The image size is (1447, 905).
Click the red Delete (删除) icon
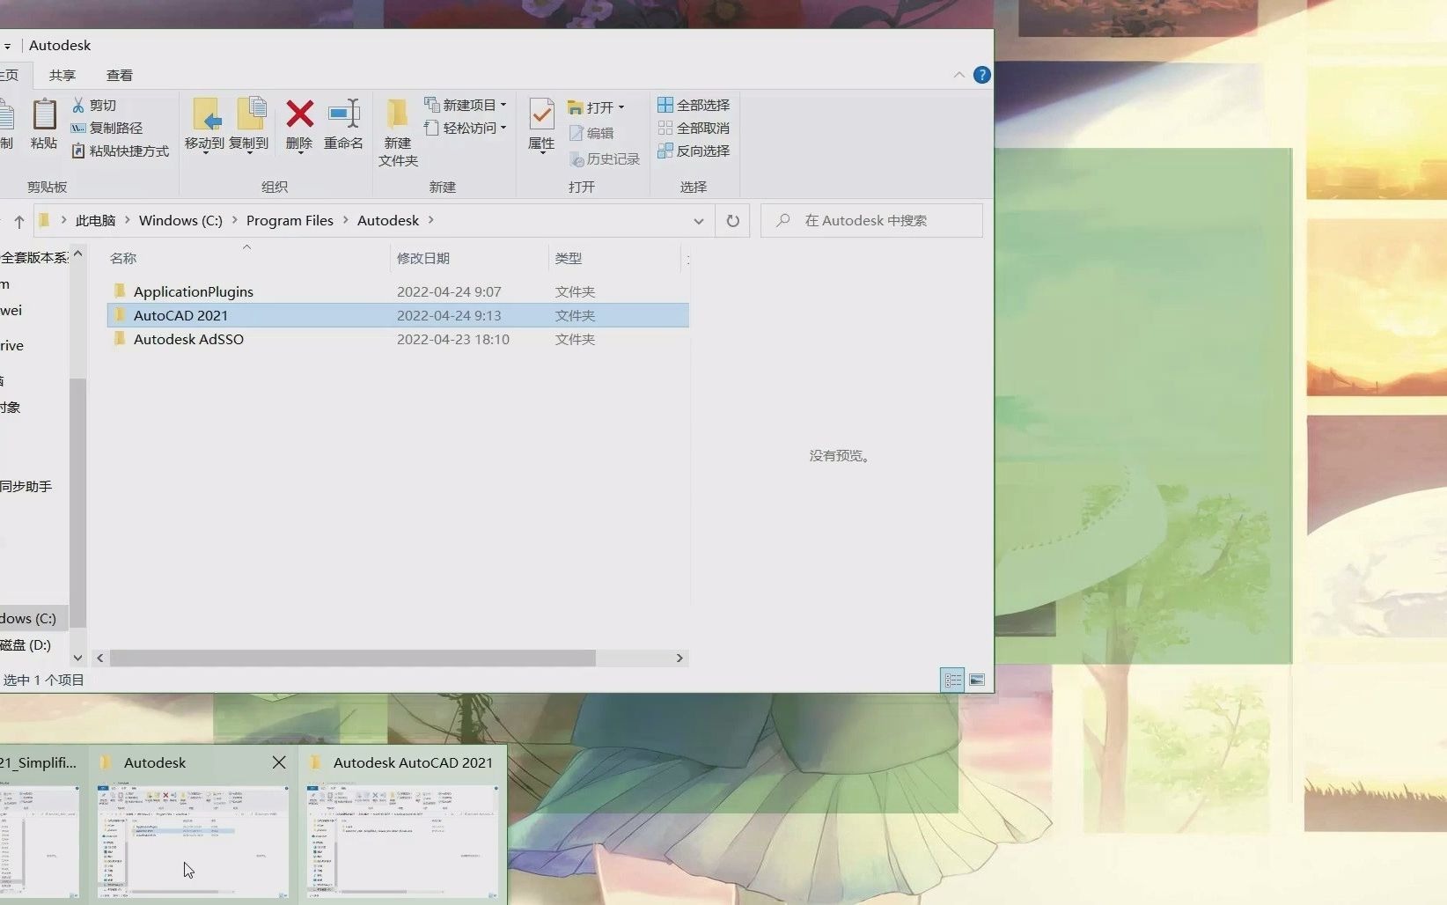(299, 114)
